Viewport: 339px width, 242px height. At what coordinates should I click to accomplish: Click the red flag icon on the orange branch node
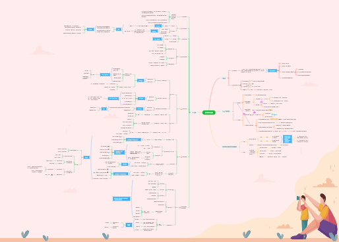[223, 111]
